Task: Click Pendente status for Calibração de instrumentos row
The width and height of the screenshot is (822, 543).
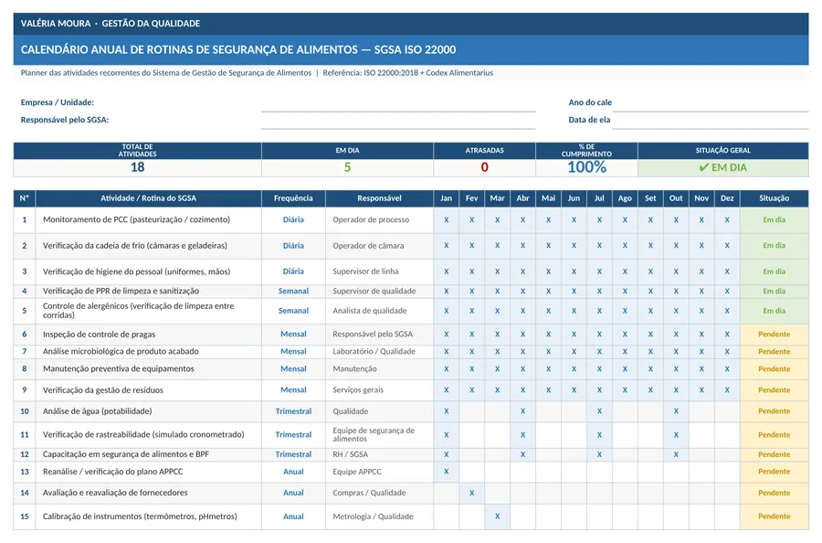Action: click(774, 516)
